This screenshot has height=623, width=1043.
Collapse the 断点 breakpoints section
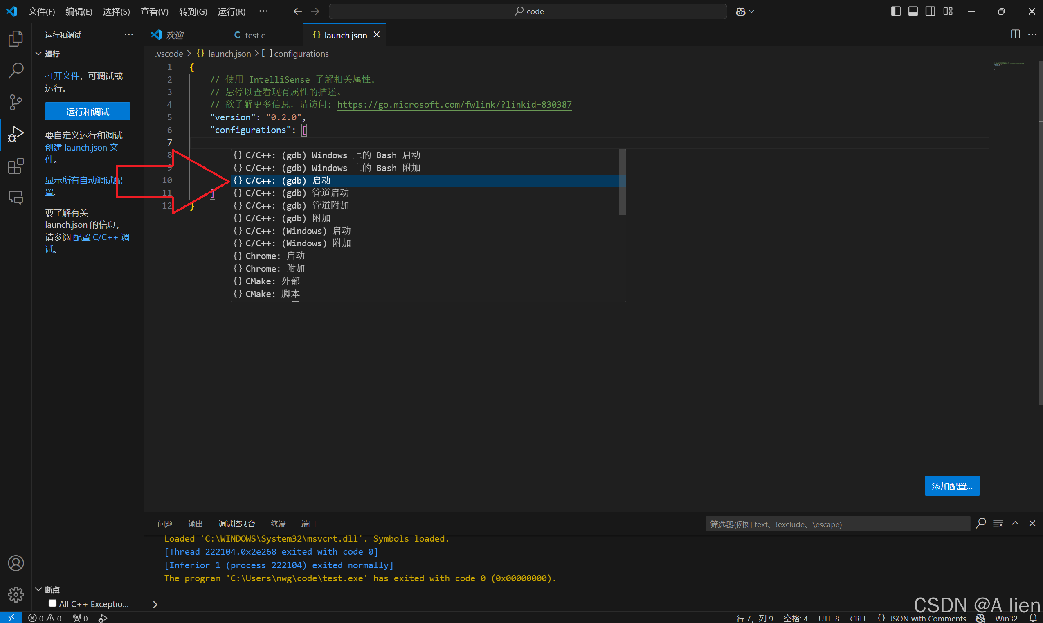tap(38, 589)
